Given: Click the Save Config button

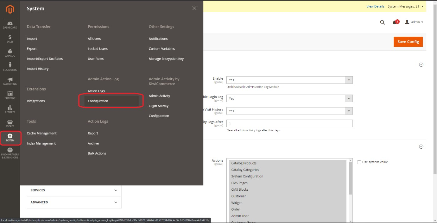Looking at the screenshot, I should tap(408, 42).
